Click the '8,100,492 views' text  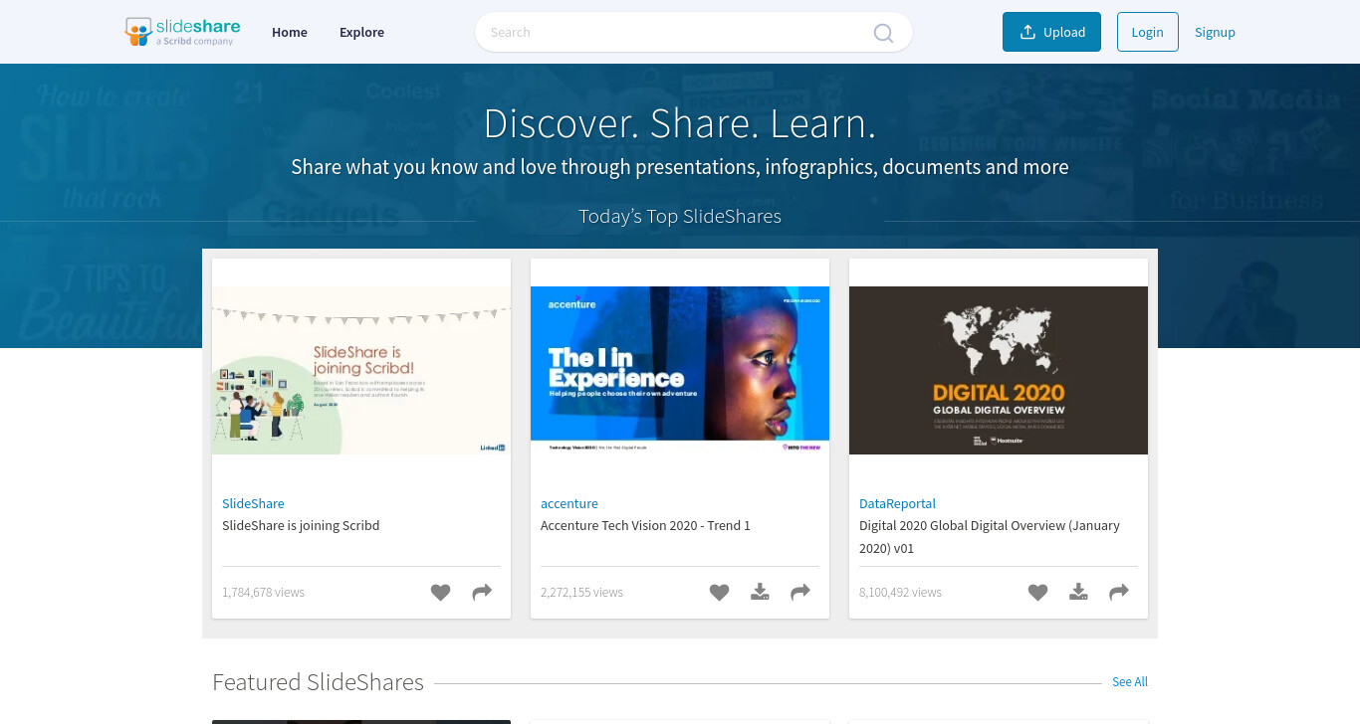point(900,592)
